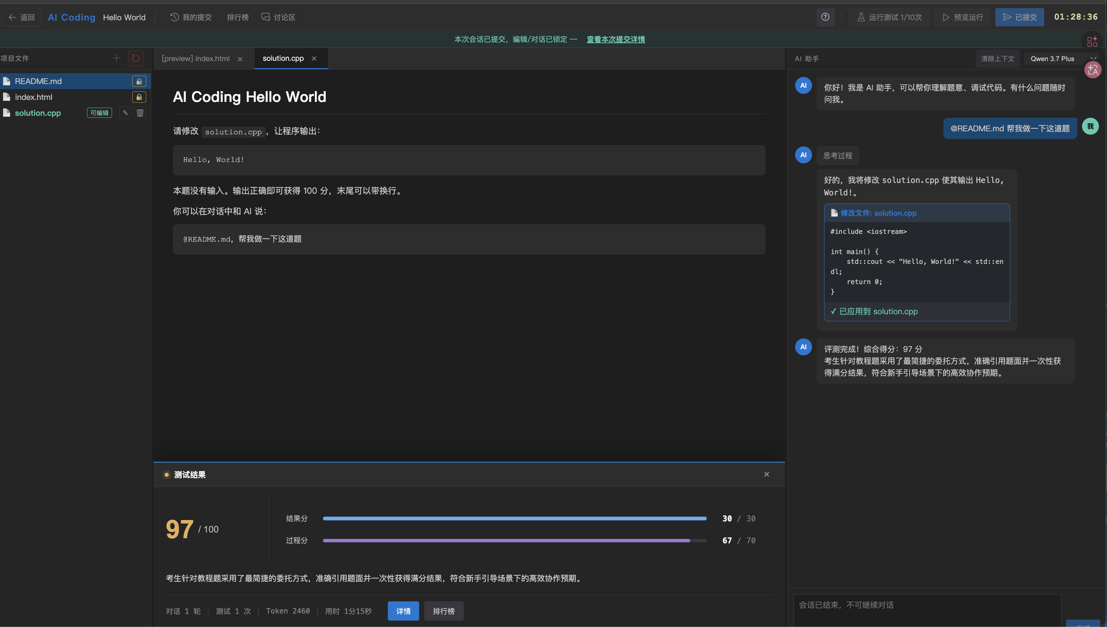Click lock icon beside index.html
This screenshot has height=627, width=1107.
(139, 97)
